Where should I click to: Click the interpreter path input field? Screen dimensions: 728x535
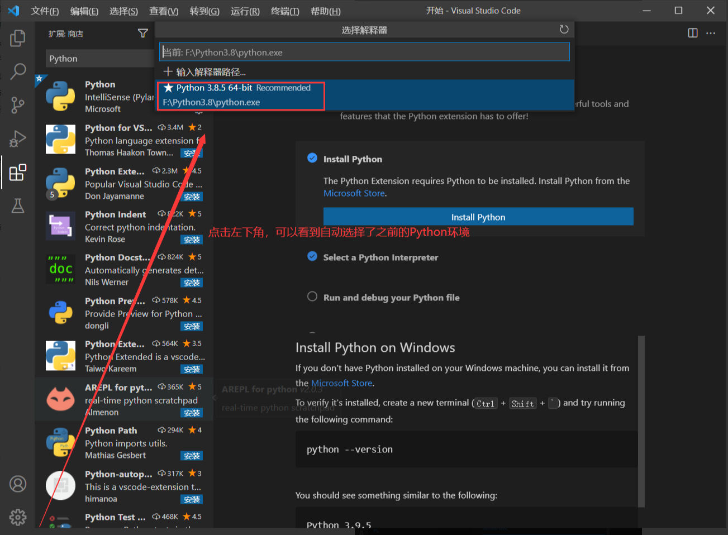coord(364,52)
